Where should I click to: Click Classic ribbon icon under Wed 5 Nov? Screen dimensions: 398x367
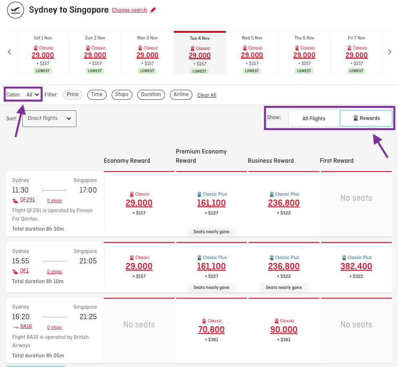pos(245,48)
